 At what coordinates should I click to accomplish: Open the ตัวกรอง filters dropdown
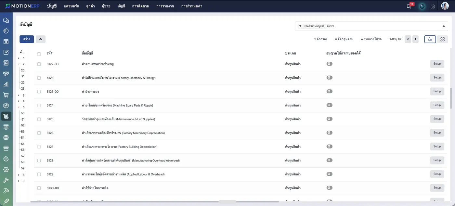pos(320,39)
